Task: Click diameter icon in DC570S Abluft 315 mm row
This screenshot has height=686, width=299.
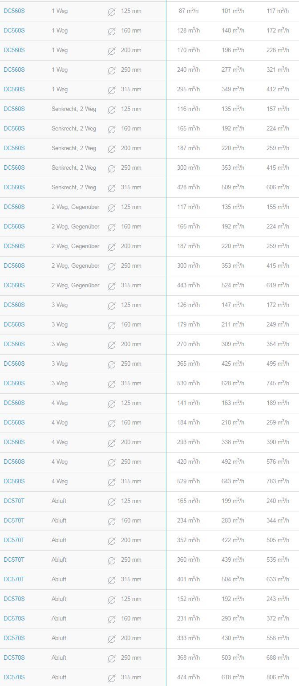Action: tap(112, 678)
